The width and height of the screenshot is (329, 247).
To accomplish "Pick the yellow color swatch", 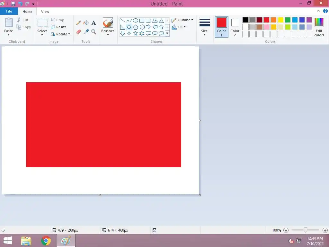I will pos(281,20).
